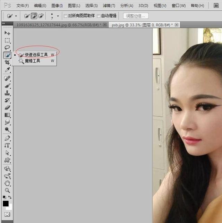Image resolution: width=222 pixels, height=223 pixels.
Task: Select the Brush tool
Action: click(7, 85)
